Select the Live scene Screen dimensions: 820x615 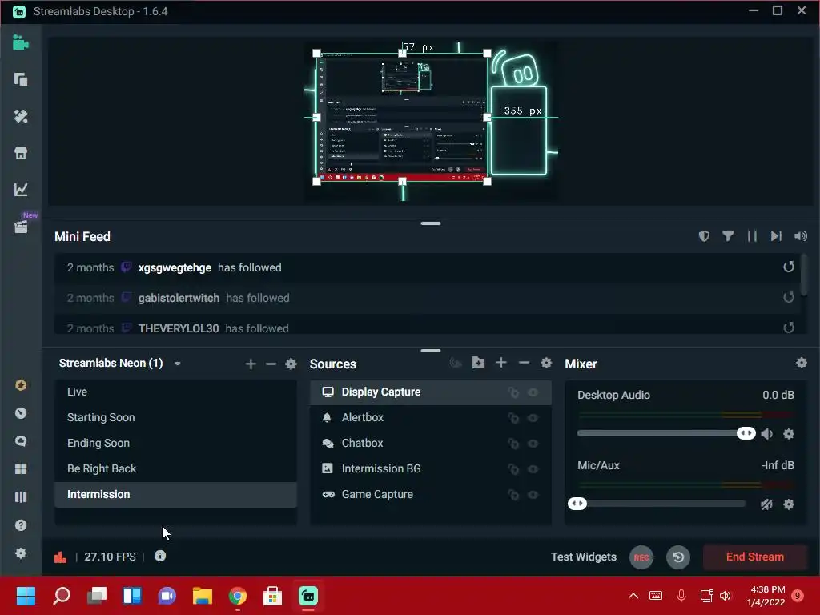[x=175, y=392]
